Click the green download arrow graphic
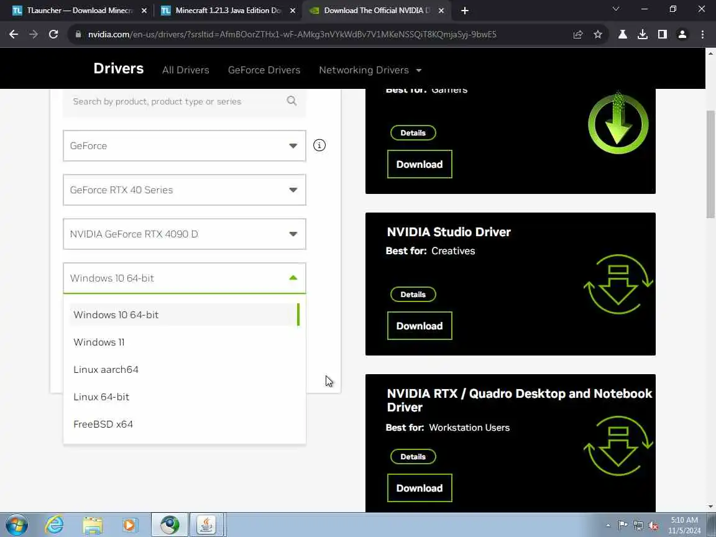 [618, 123]
